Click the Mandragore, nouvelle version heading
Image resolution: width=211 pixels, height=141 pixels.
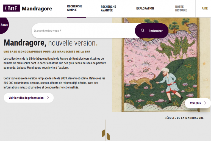(x=51, y=43)
